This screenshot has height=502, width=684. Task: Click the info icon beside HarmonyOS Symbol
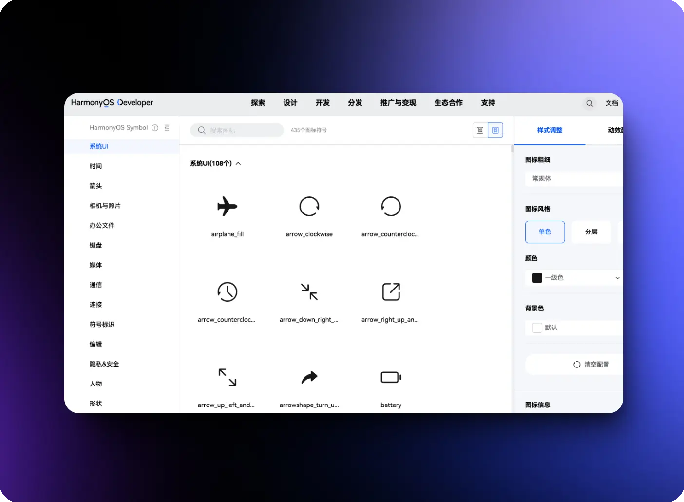pyautogui.click(x=155, y=128)
